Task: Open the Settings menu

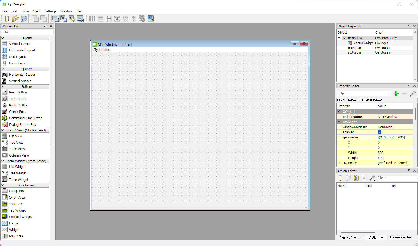Action: [x=50, y=11]
